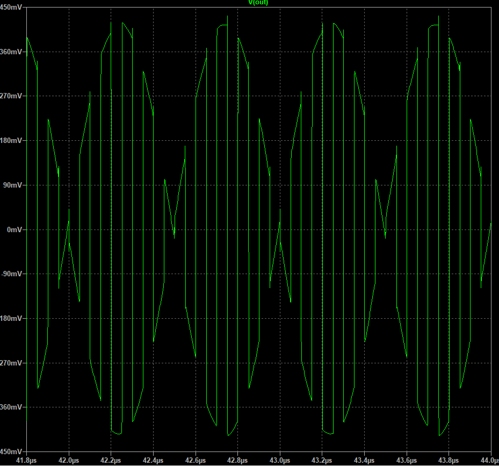Click the 42.8µs time axis label
Screen dimensions: 499x466
click(x=237, y=461)
